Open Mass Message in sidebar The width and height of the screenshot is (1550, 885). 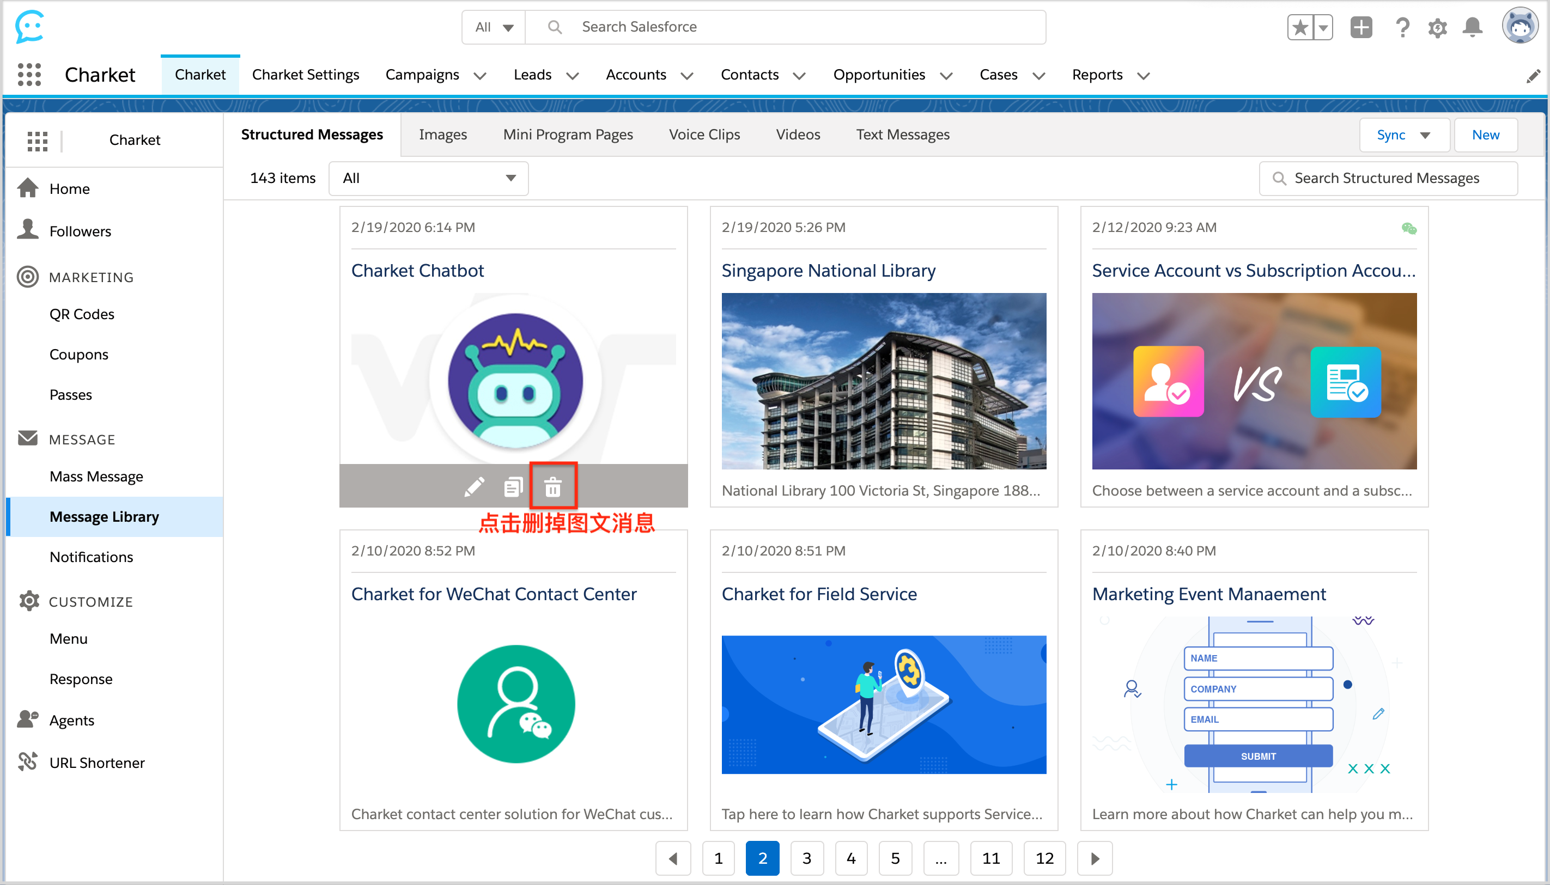click(x=96, y=477)
